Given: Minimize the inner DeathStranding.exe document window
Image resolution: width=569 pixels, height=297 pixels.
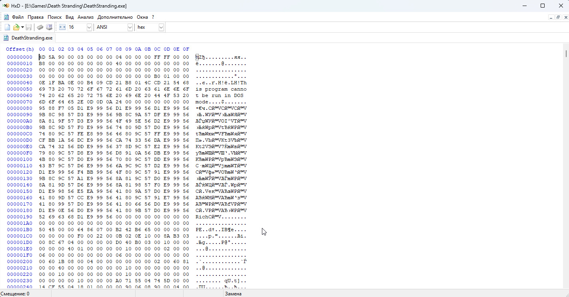Looking at the screenshot, I should (x=551, y=17).
